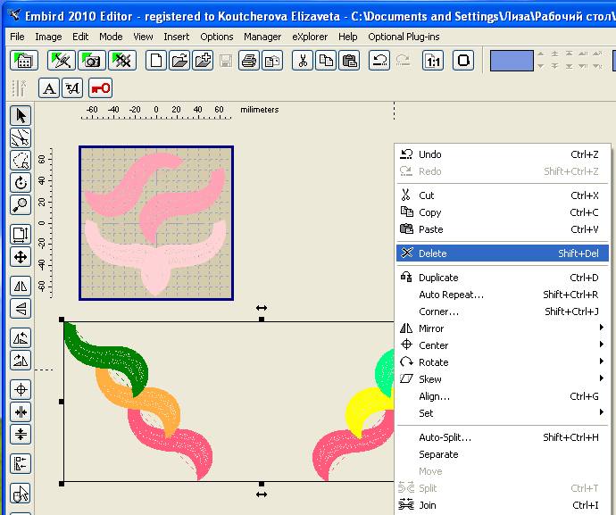Screen dimensions: 616x515
Task: Pick the magnifier zoom tool
Action: pos(20,205)
